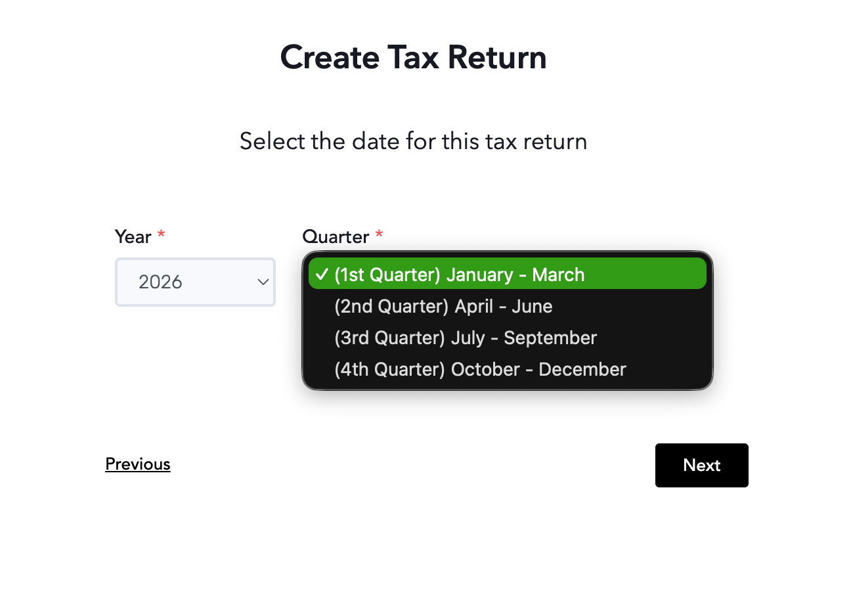Open the Year dropdown showing 2026
Viewport: 851px width, 603px height.
click(x=195, y=282)
